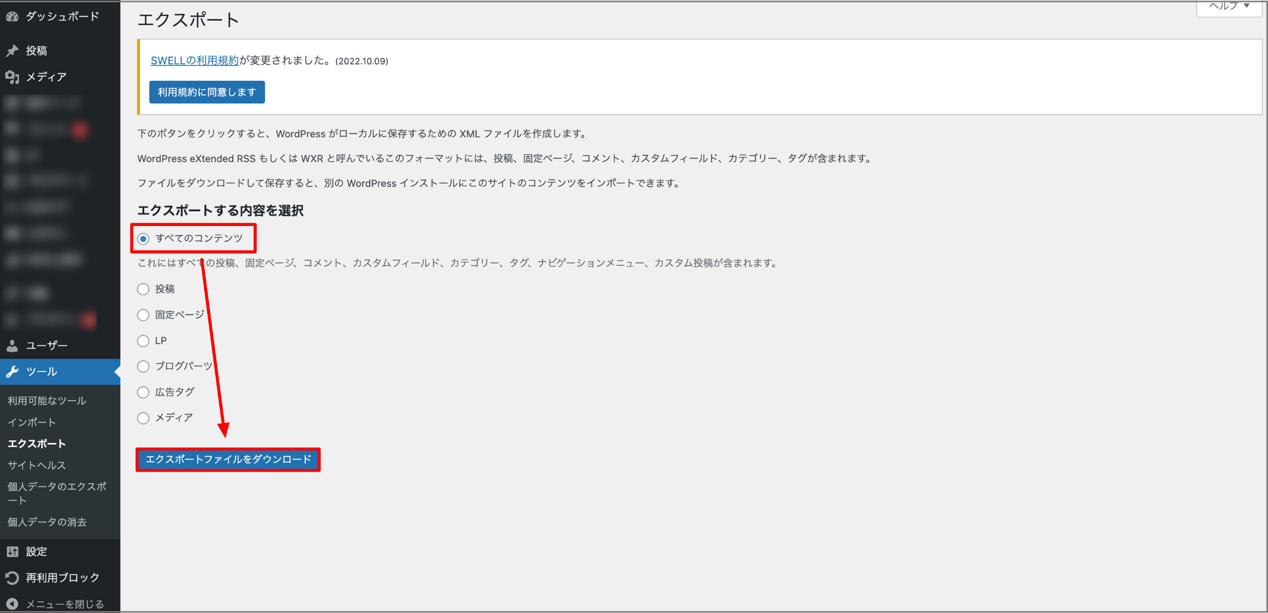Select the すべてのコンテンツ radio button
The image size is (1268, 613).
coord(143,239)
